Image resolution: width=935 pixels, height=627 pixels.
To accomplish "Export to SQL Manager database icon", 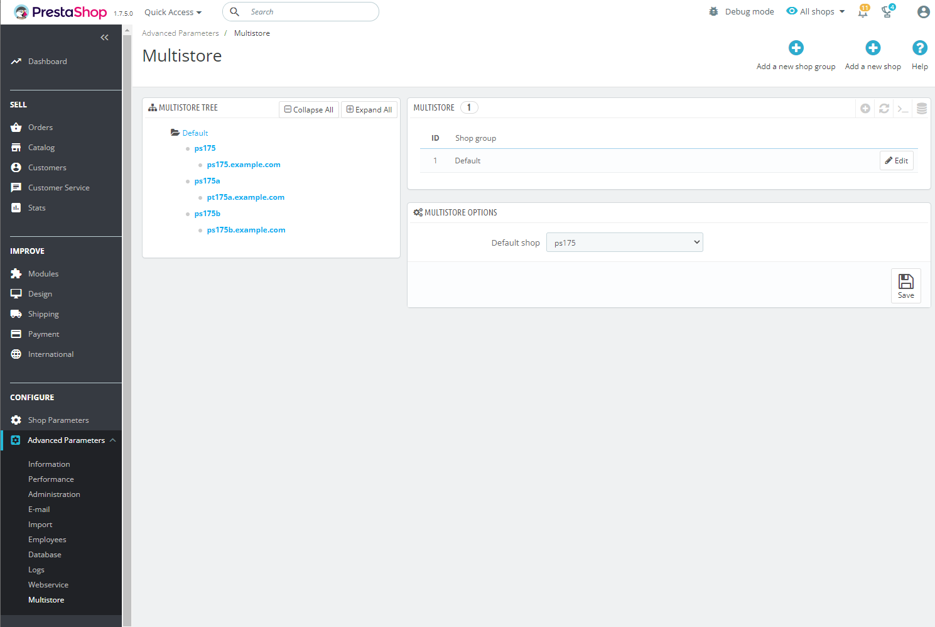I will [922, 108].
